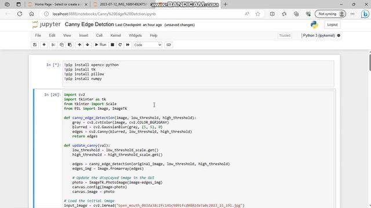Click the 'def update_canny(val):' line
Image resolution: width=371 pixels, height=208 pixels.
(x=87, y=146)
